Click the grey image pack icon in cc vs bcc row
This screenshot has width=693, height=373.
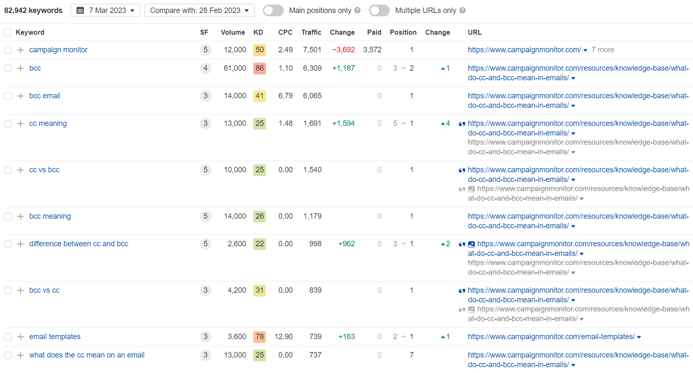click(x=471, y=189)
